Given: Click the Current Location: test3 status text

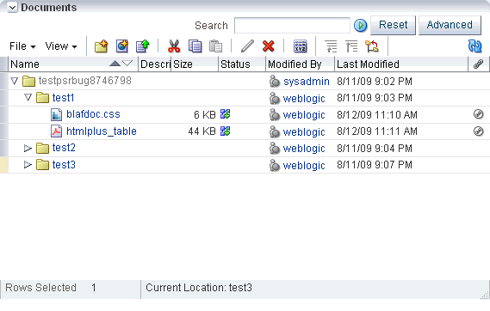Looking at the screenshot, I should [x=199, y=287].
